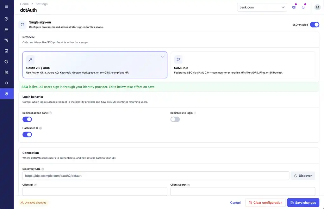Click the code brackets icon in the sidebar
The width and height of the screenshot is (324, 209).
click(6, 83)
